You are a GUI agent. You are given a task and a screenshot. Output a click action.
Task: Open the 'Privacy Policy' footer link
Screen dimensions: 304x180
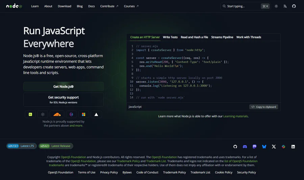click(x=109, y=173)
